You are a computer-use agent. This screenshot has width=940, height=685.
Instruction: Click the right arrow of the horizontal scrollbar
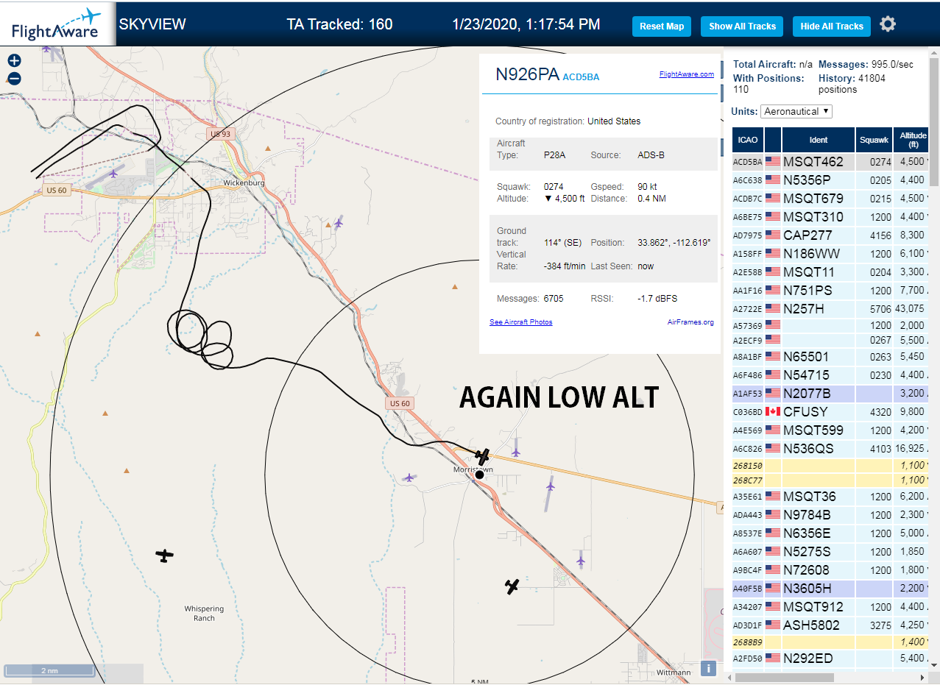pyautogui.click(x=923, y=677)
